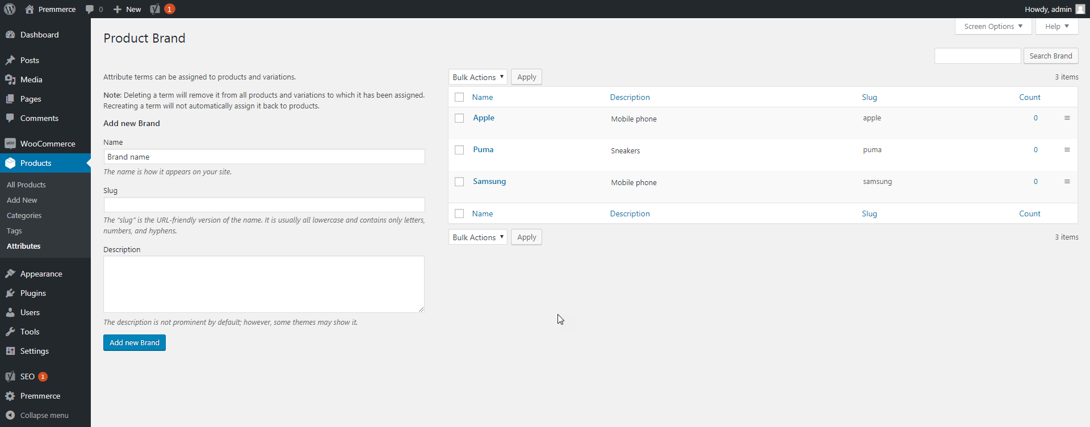Image resolution: width=1090 pixels, height=427 pixels.
Task: Click the admin avatar icon
Action: point(1080,9)
